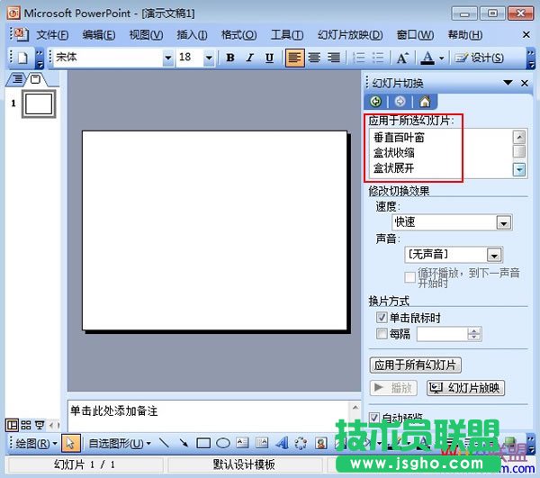Select the oval drawing tool
The width and height of the screenshot is (540, 478).
[222, 443]
